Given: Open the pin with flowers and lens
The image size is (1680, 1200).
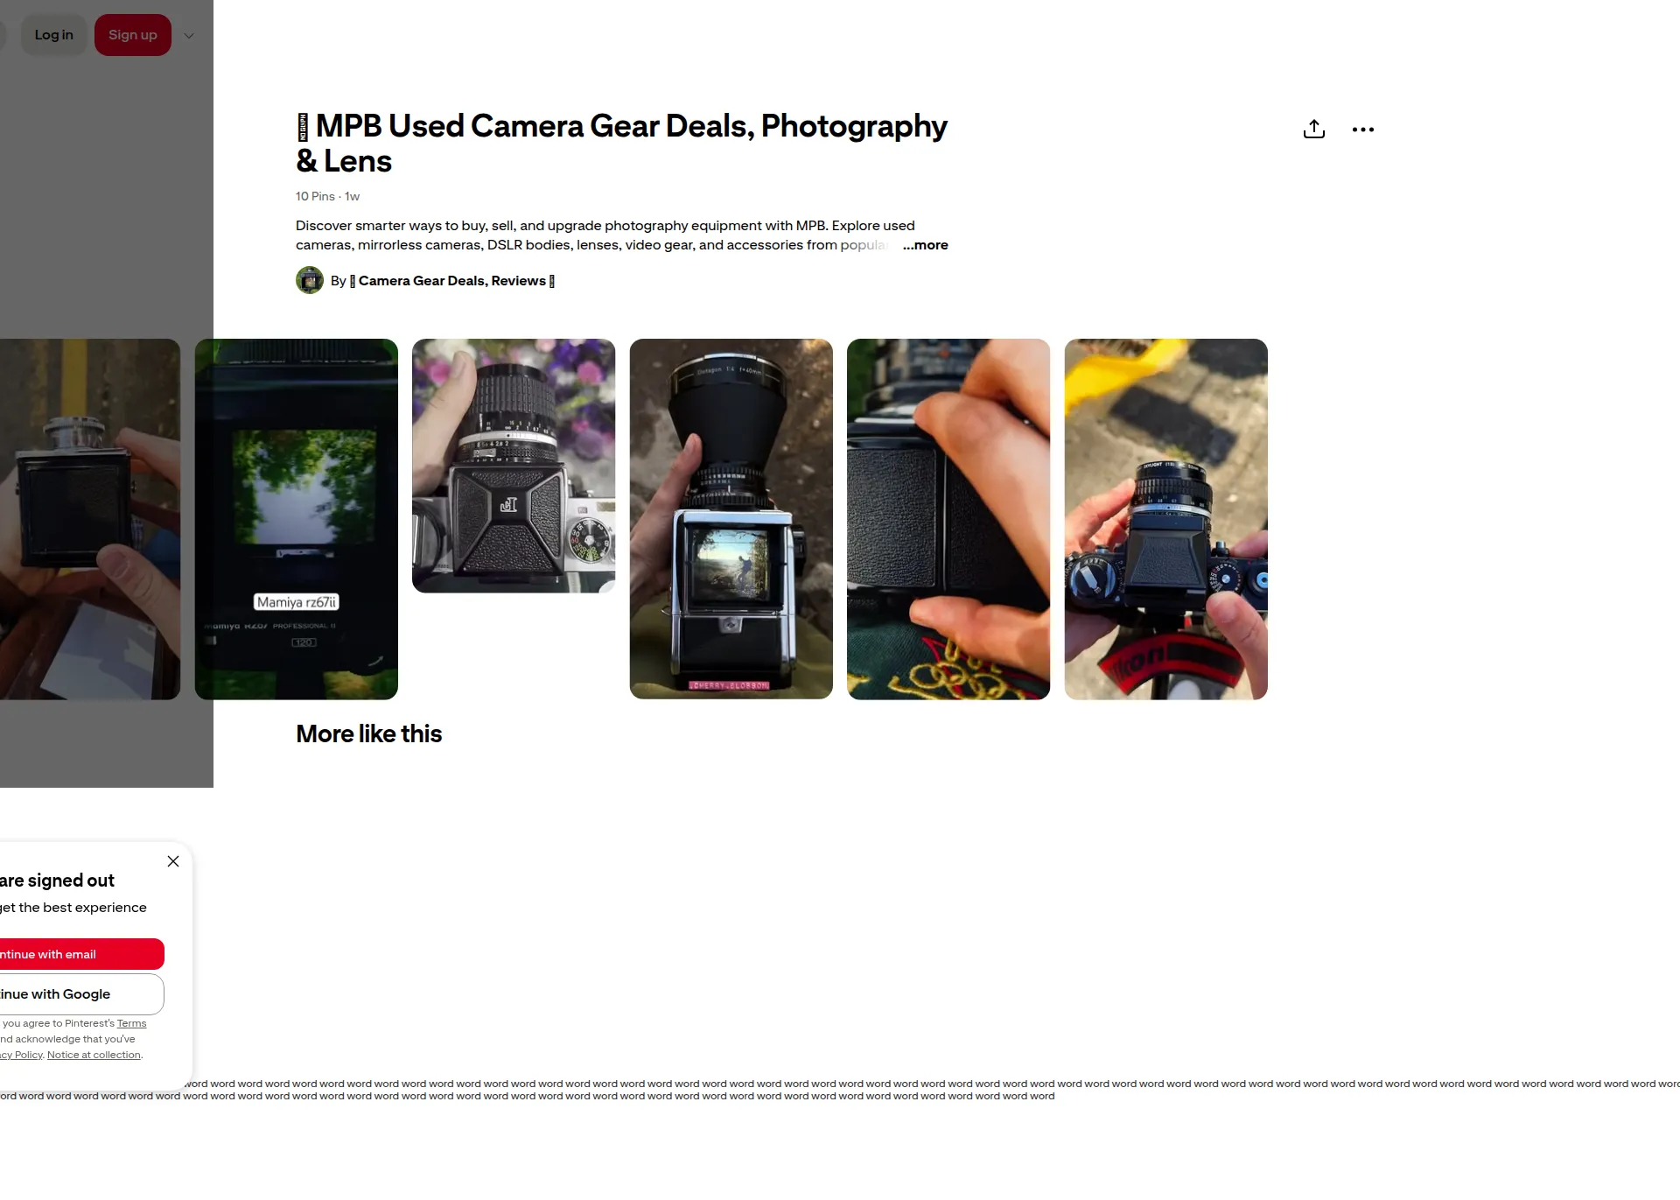Looking at the screenshot, I should tap(514, 466).
